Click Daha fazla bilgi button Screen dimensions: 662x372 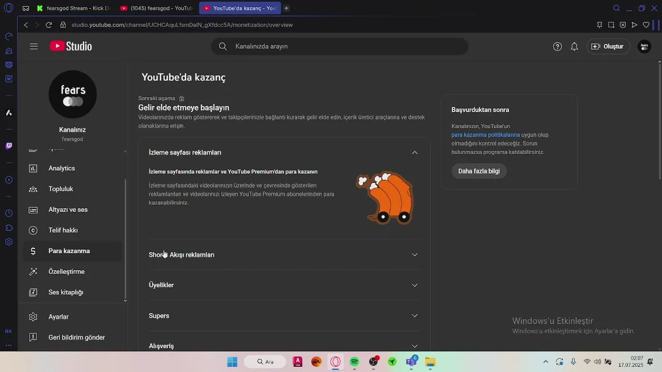point(479,171)
